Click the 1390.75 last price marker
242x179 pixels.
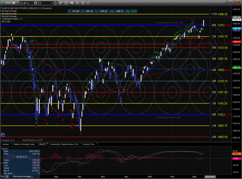click(x=236, y=20)
